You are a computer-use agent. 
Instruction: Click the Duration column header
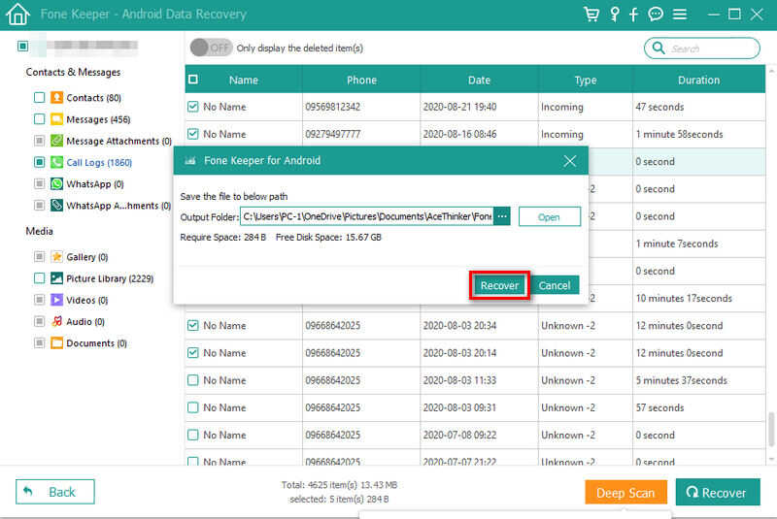pyautogui.click(x=698, y=80)
